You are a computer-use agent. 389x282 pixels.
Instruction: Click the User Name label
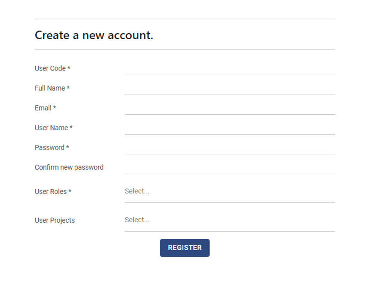click(51, 128)
